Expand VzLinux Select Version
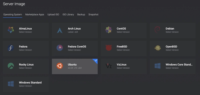This screenshot has height=95, width=200. coord(123,68)
